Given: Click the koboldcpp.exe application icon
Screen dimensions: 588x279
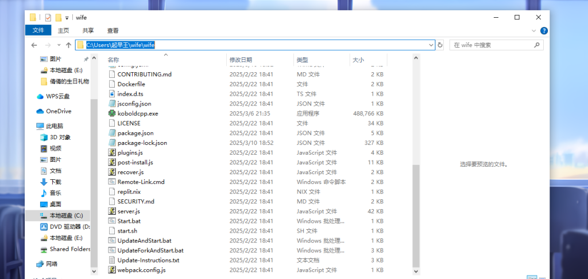Looking at the screenshot, I should [112, 113].
